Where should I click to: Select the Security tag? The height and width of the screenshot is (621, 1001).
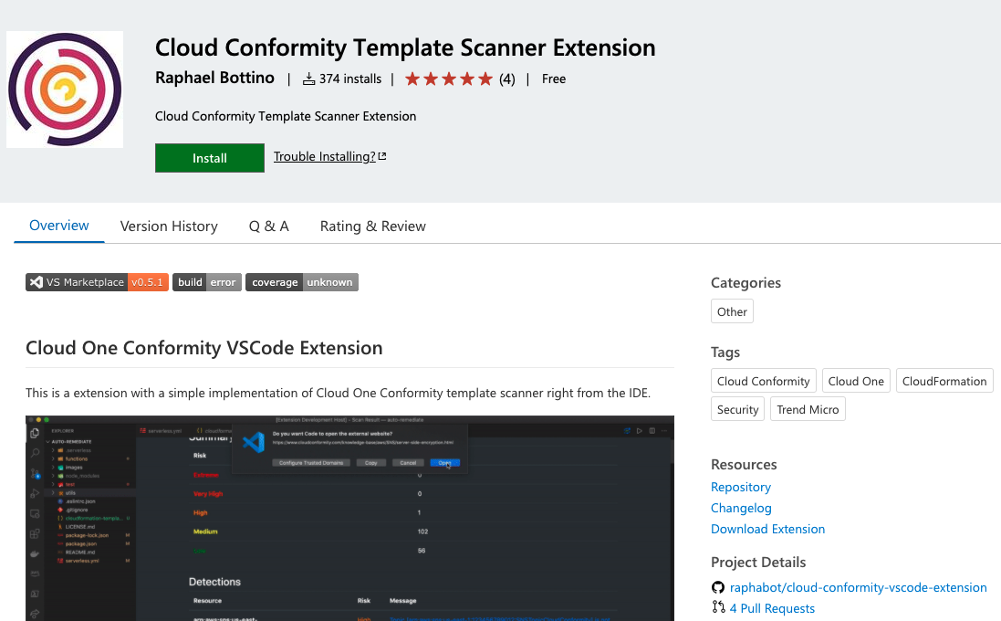click(737, 409)
